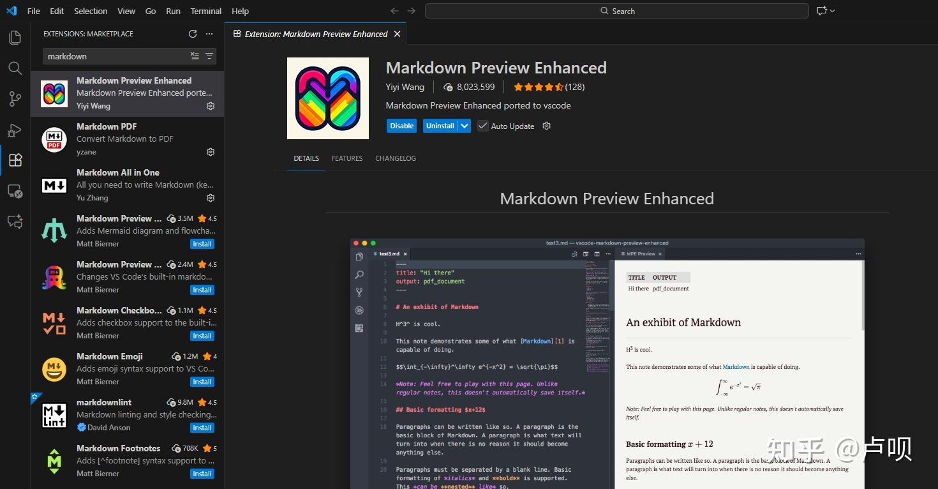
Task: Toggle the Auto Update checkbox
Action: pyautogui.click(x=483, y=126)
